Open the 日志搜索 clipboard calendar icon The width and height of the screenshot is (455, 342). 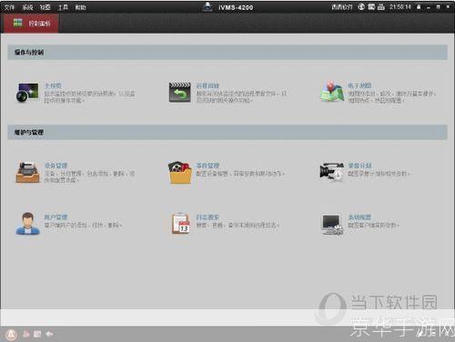pyautogui.click(x=181, y=224)
